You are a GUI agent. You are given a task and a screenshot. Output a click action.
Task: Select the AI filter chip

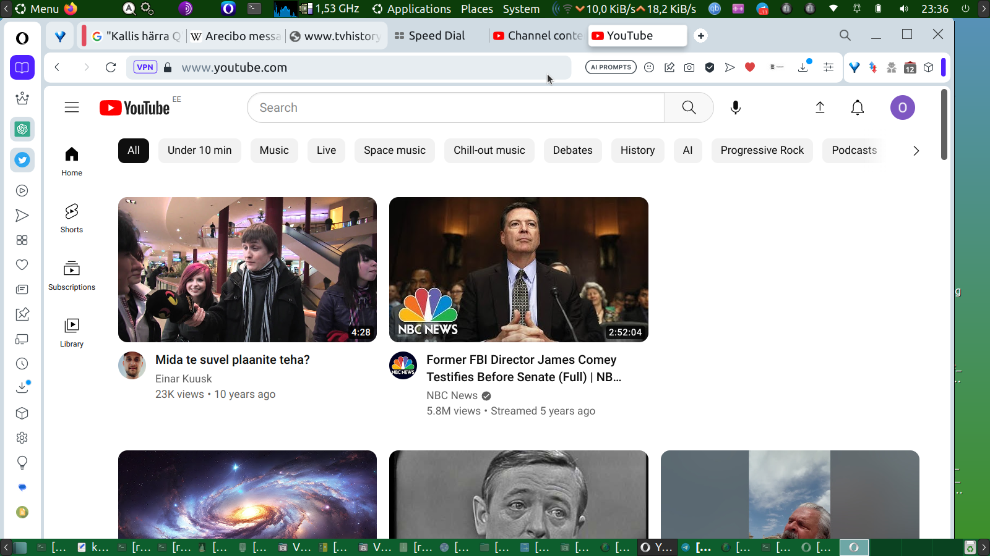pyautogui.click(x=688, y=151)
